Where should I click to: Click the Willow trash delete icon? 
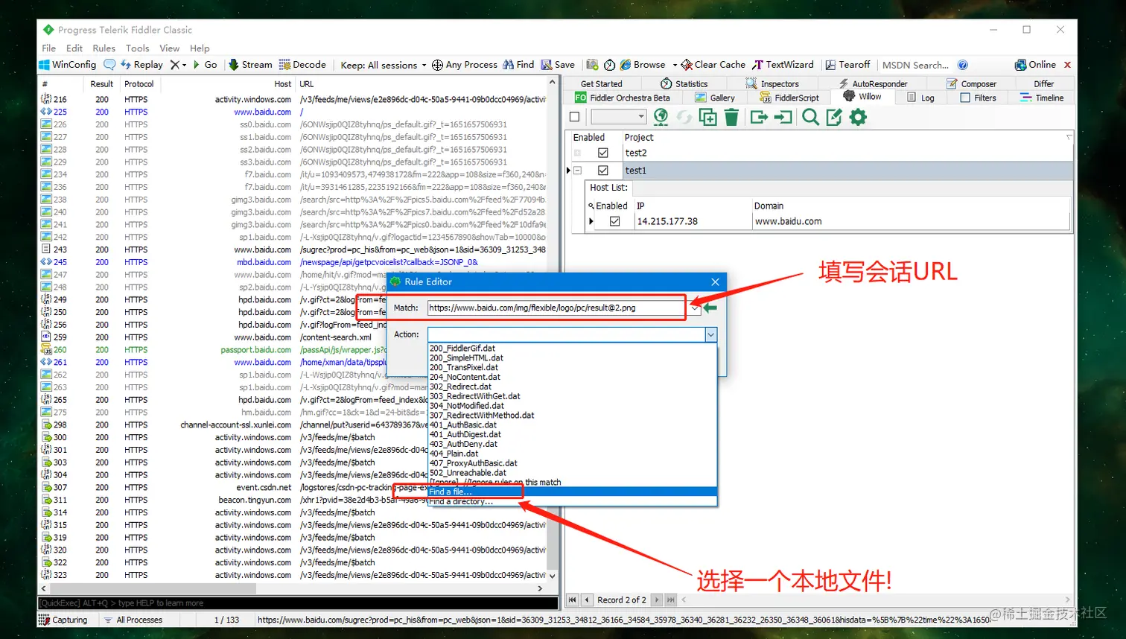(x=731, y=117)
